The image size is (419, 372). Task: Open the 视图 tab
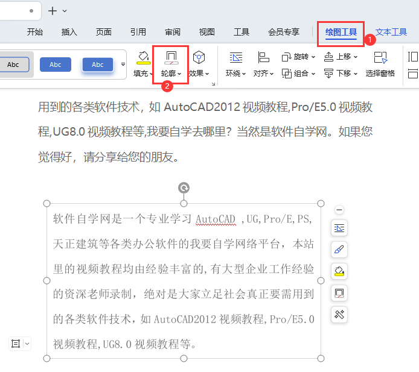click(x=207, y=32)
